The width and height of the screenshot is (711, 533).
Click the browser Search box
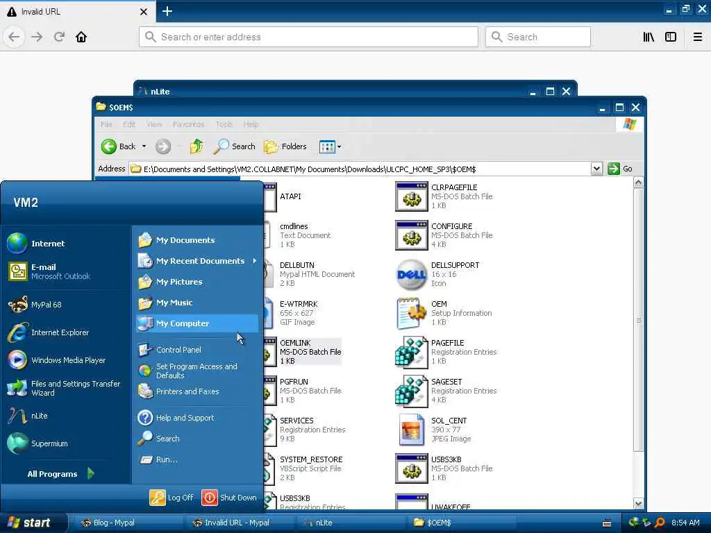tap(538, 37)
